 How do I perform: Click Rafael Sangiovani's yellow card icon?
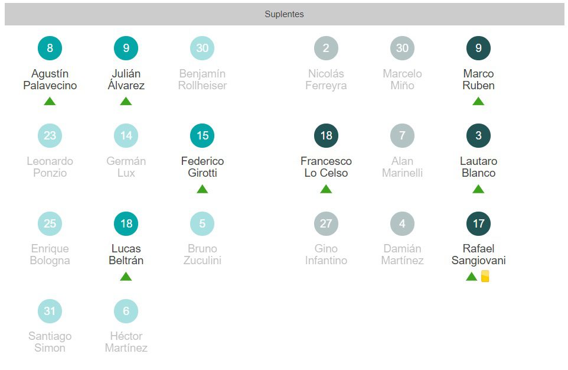click(485, 276)
